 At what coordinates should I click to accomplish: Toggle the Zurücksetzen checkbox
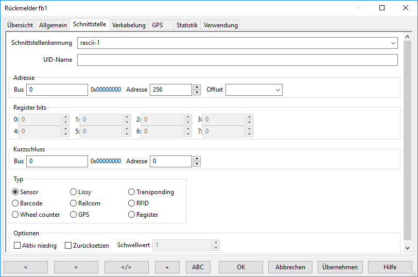[x=68, y=246]
